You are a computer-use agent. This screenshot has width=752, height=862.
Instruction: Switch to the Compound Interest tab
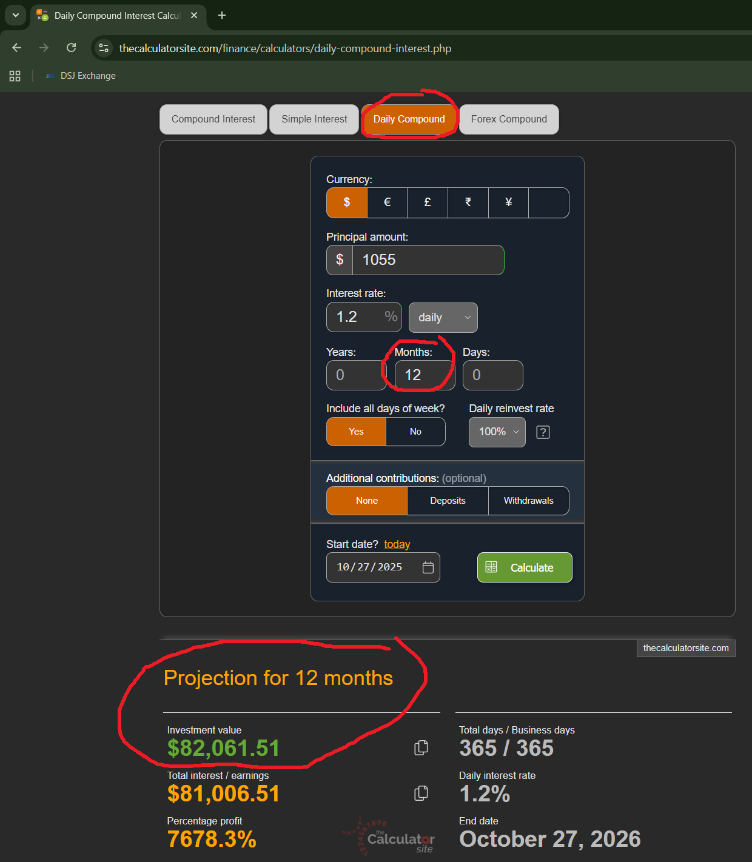point(213,119)
